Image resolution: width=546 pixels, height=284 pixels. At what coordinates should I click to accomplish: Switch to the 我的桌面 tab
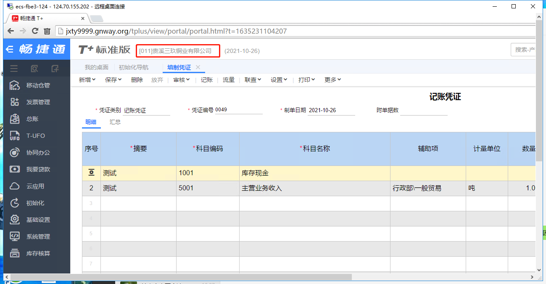97,67
